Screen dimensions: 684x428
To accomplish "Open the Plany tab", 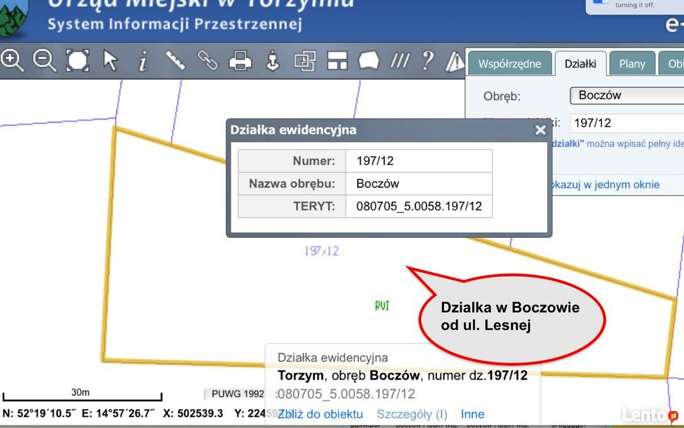I will 632,64.
